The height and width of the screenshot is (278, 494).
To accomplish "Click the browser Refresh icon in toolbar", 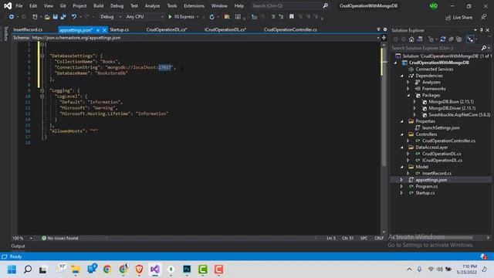I will tap(211, 17).
